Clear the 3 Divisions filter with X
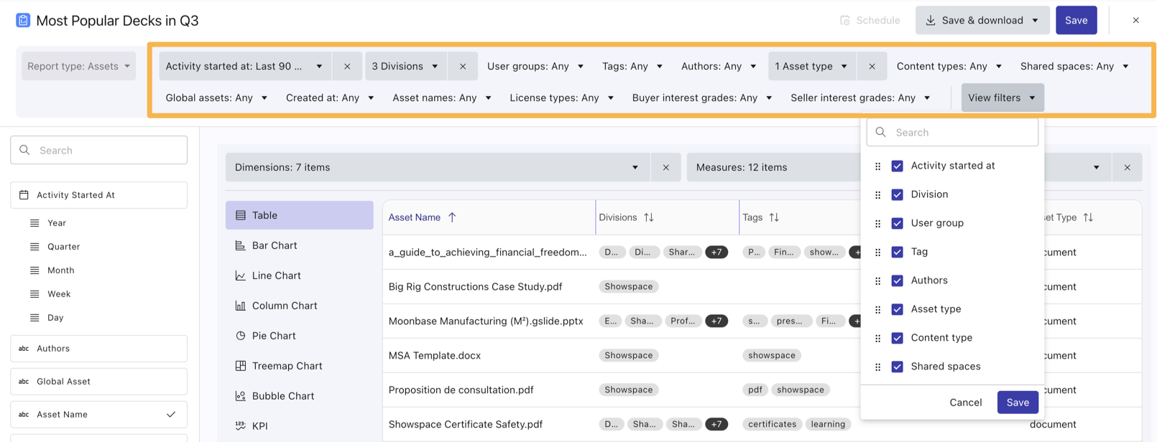Image resolution: width=1157 pixels, height=442 pixels. pos(463,66)
